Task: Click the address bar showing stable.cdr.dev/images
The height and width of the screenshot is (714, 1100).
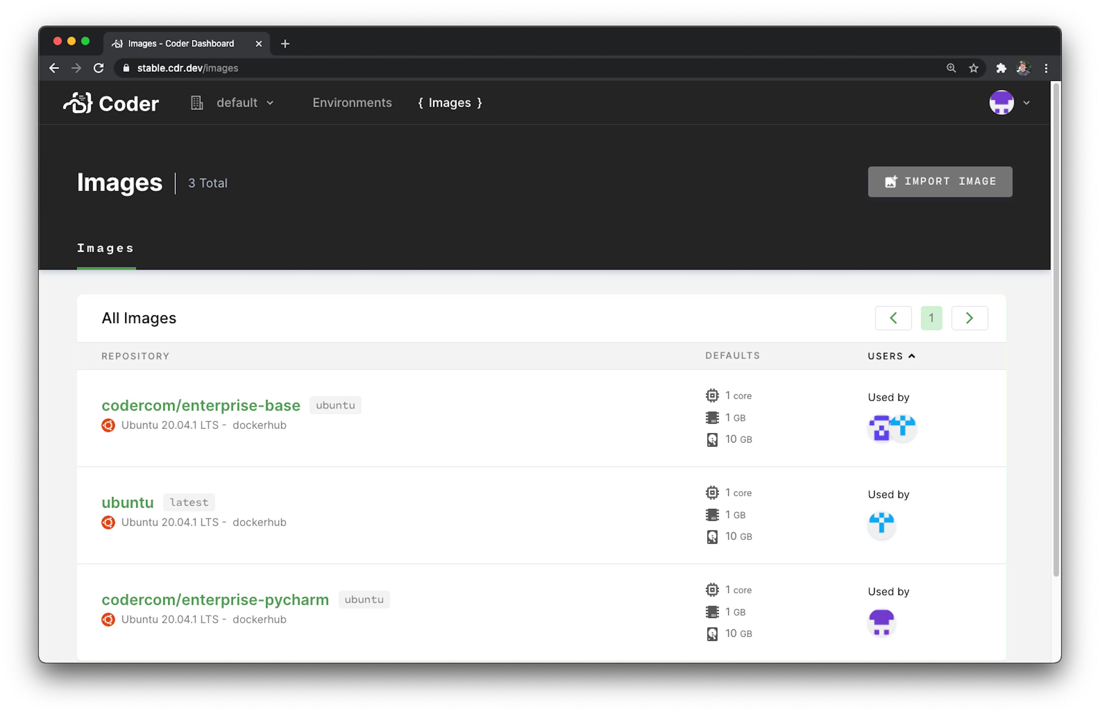Action: [x=550, y=68]
